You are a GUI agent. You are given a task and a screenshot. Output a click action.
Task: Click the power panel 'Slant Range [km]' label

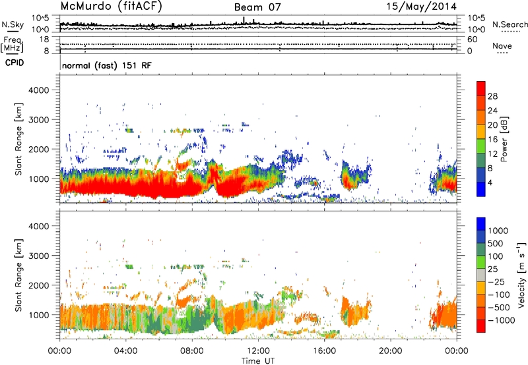point(18,139)
